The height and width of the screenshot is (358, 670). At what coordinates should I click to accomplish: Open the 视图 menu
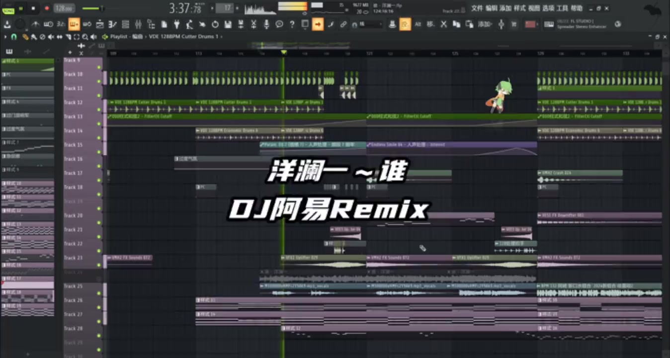click(x=534, y=8)
